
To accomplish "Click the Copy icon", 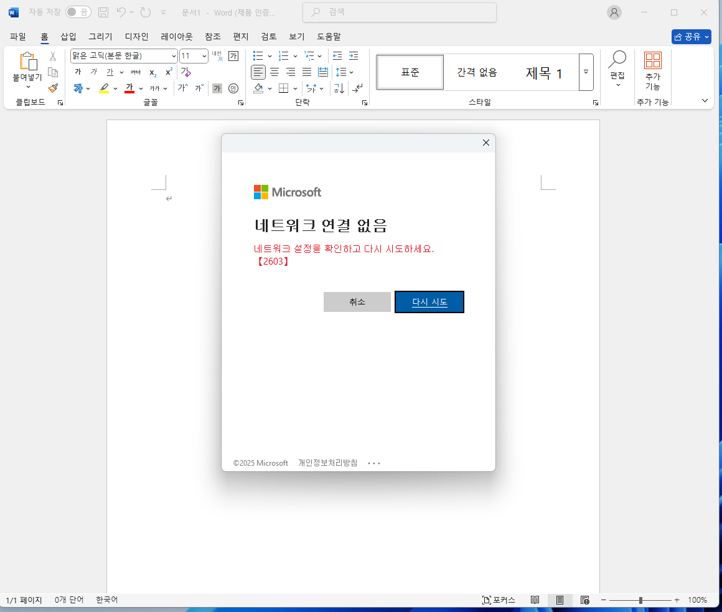I will [x=53, y=72].
